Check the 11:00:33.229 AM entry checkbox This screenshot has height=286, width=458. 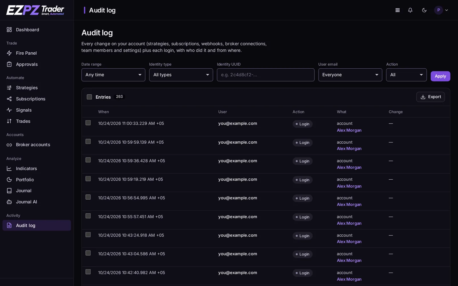(x=88, y=123)
